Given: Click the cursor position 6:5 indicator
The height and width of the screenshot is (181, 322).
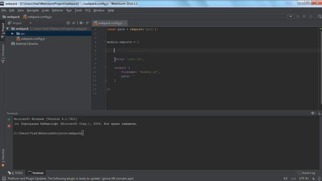Looking at the screenshot, I should coord(285,178).
